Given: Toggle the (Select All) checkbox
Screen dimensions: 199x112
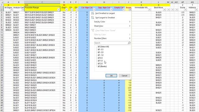Looking at the screenshot, I should pos(99,47).
